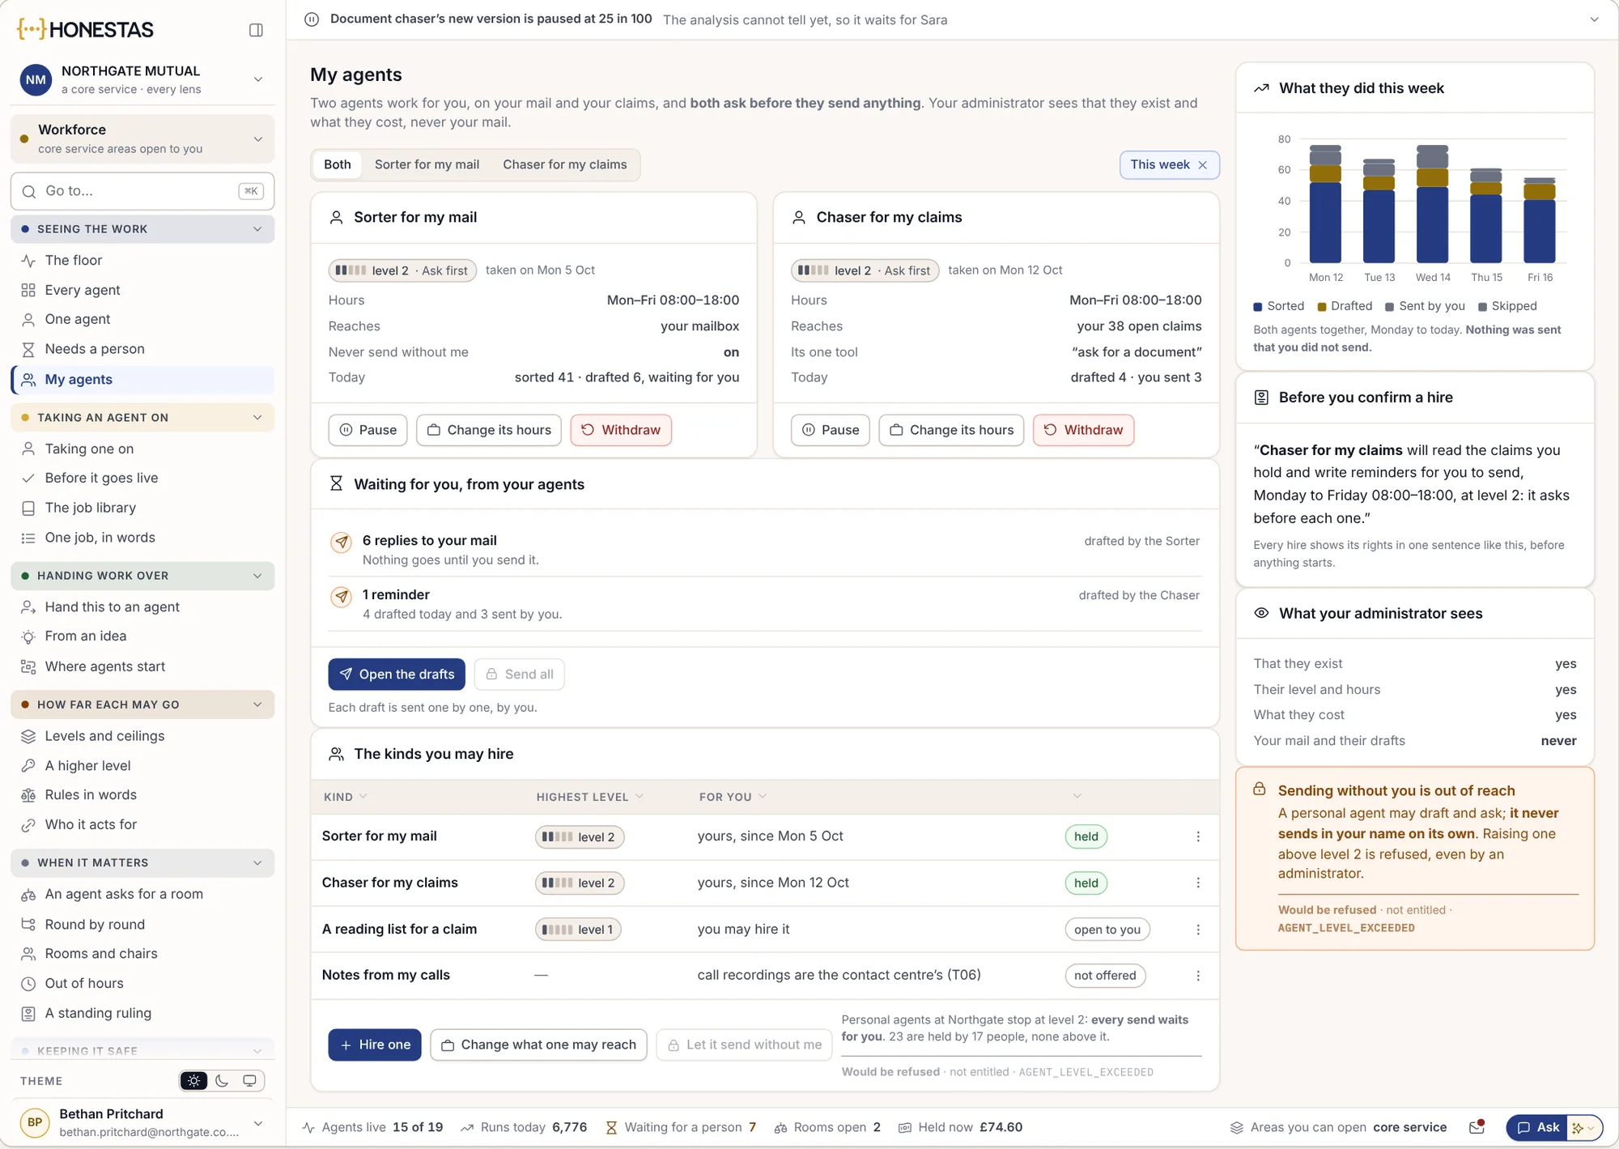Open row menu for A reading list for a claim

pyautogui.click(x=1198, y=930)
